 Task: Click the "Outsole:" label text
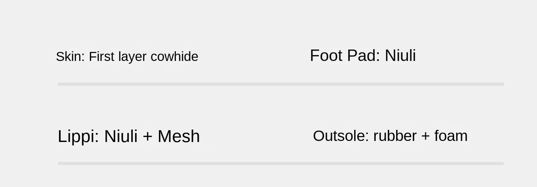tap(341, 136)
